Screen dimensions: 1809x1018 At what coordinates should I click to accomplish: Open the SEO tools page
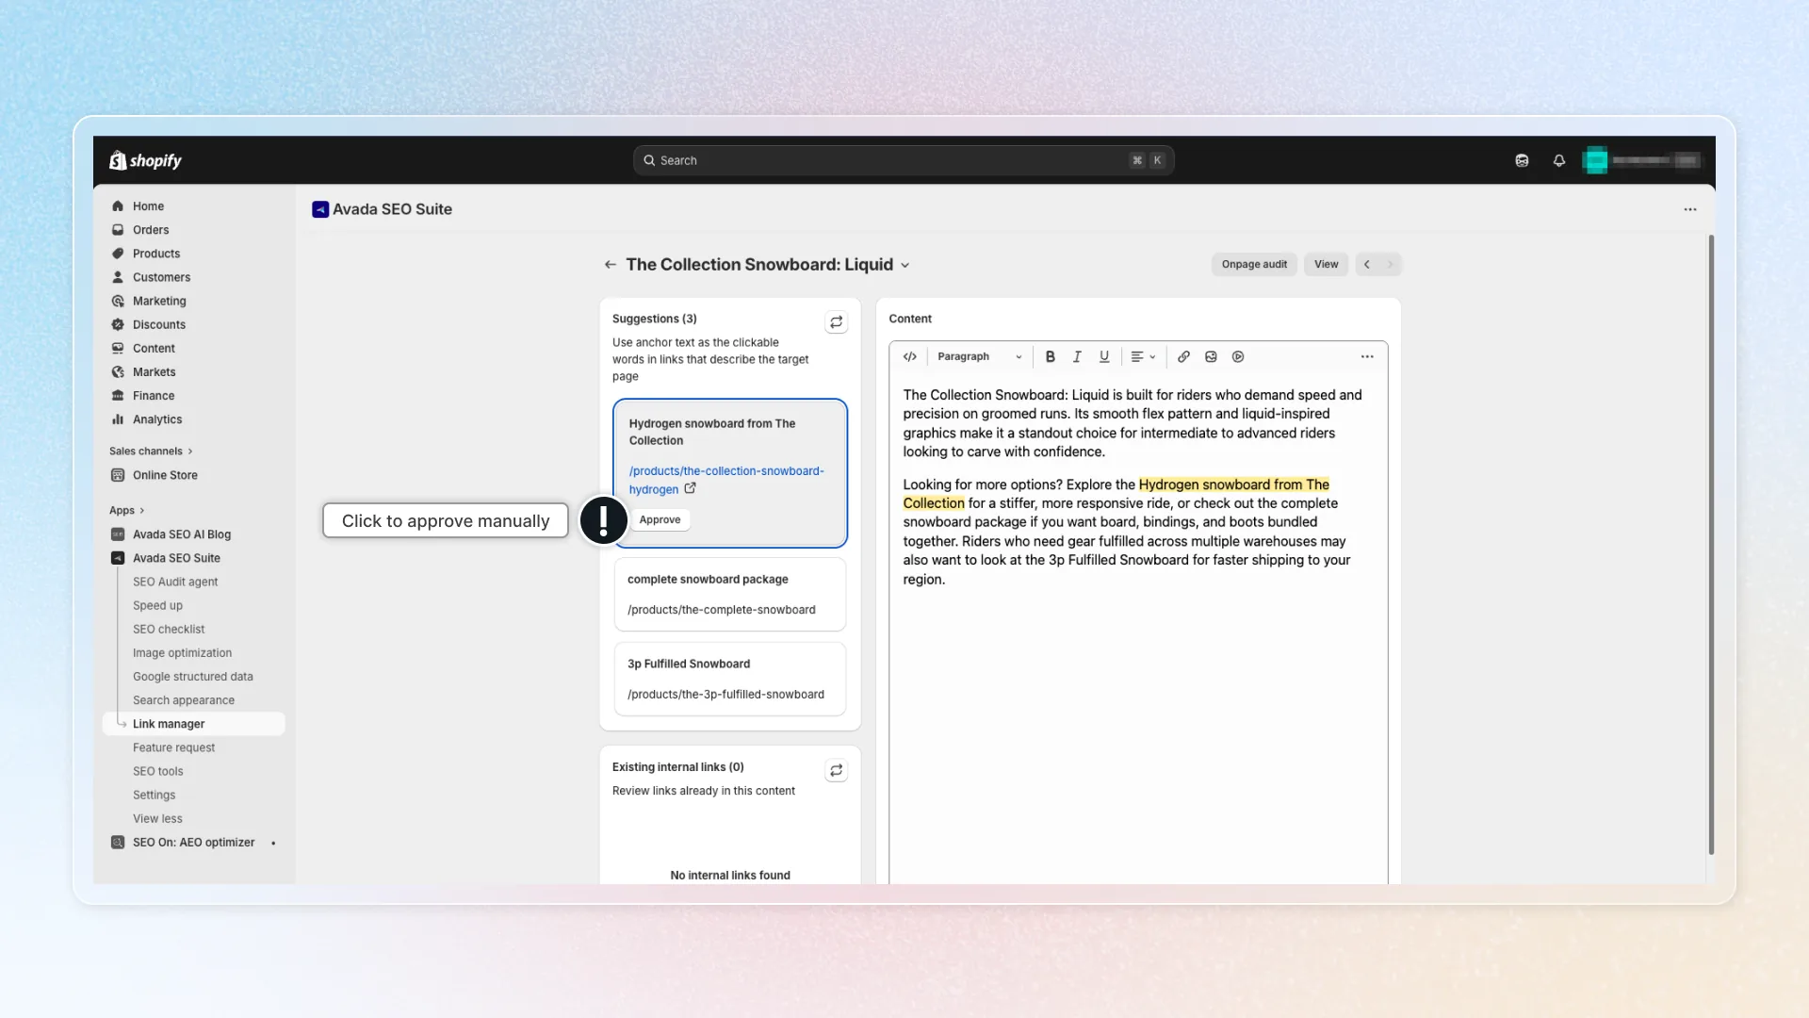point(157,771)
